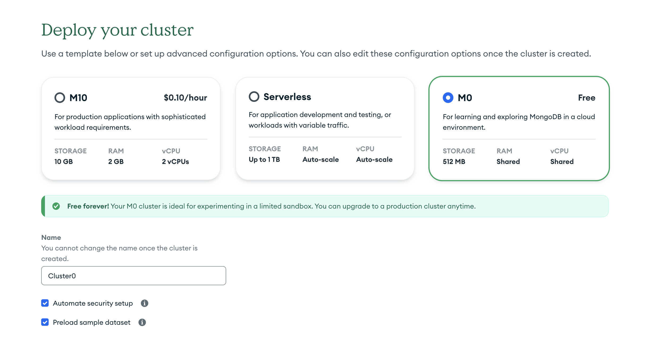Click the M0 radio button
649x338 pixels.
pos(448,98)
